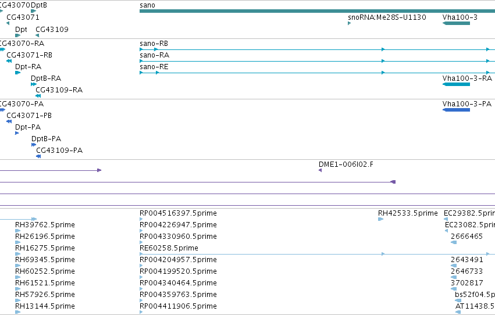This screenshot has width=495, height=315.
Task: Click the Vha100-3-RA transcript bar
Action: click(x=456, y=84)
